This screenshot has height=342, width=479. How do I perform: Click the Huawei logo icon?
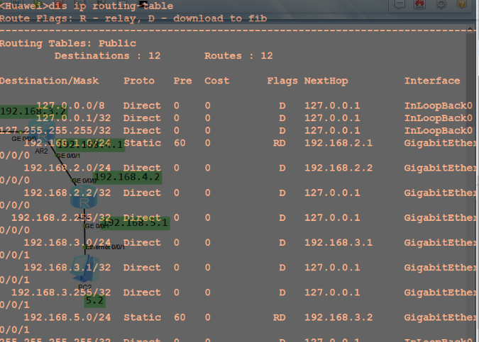tap(419, 4)
